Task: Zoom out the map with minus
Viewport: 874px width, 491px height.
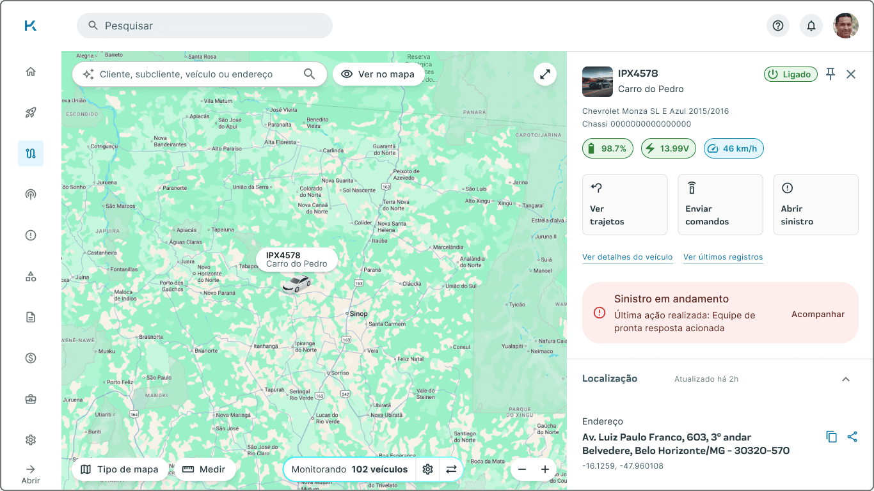Action: pos(522,469)
